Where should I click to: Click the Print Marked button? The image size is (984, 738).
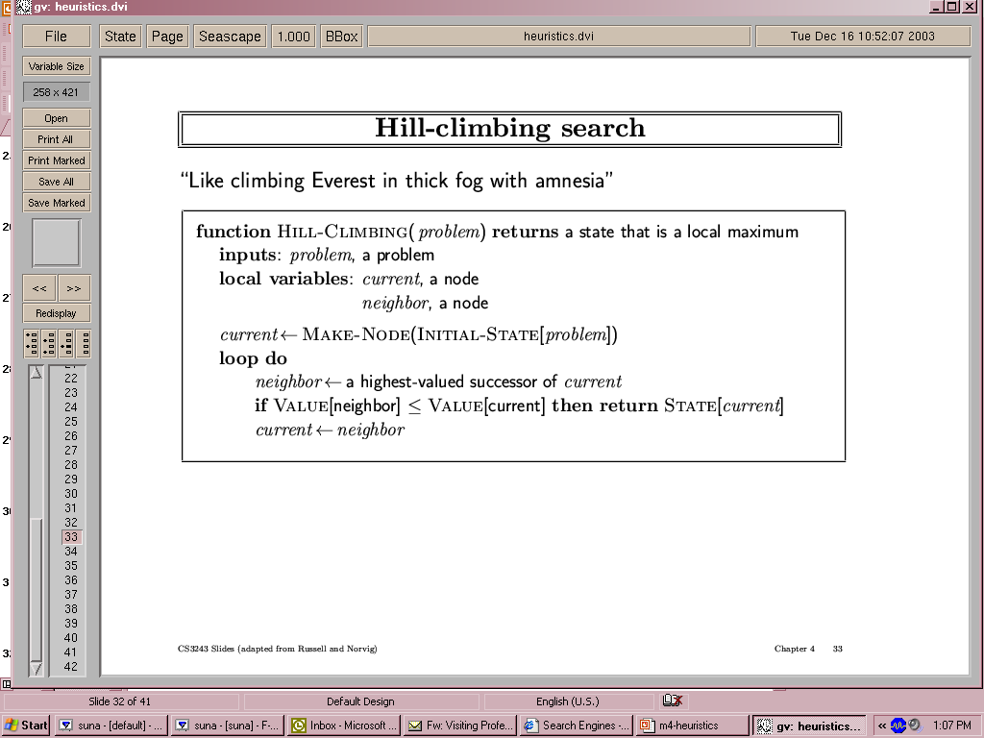pos(56,160)
